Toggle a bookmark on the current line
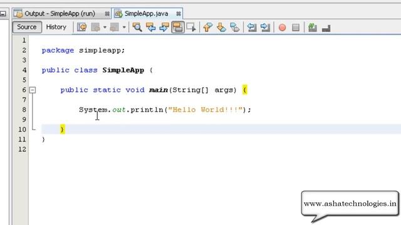 pos(235,27)
